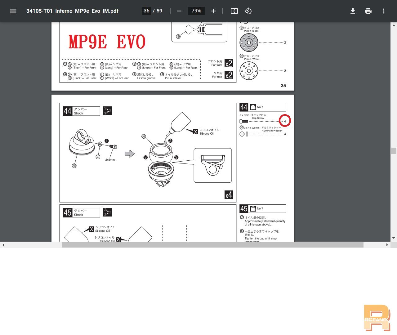397x335 pixels.
Task: Click the file name 34105-T01_Inferno_MP9e_Evo_IM.pdf
Action: pos(72,11)
